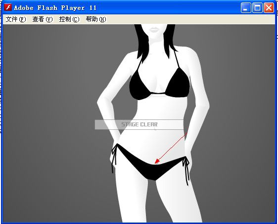Open the 文件(F) menu
278x224 pixels.
16,19
